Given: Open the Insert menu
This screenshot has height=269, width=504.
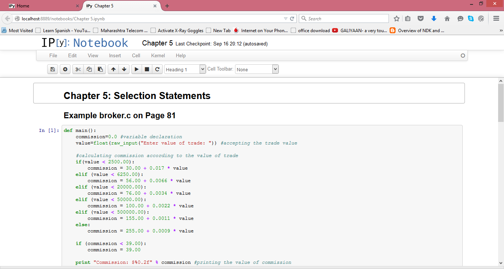Looking at the screenshot, I should click(x=115, y=55).
